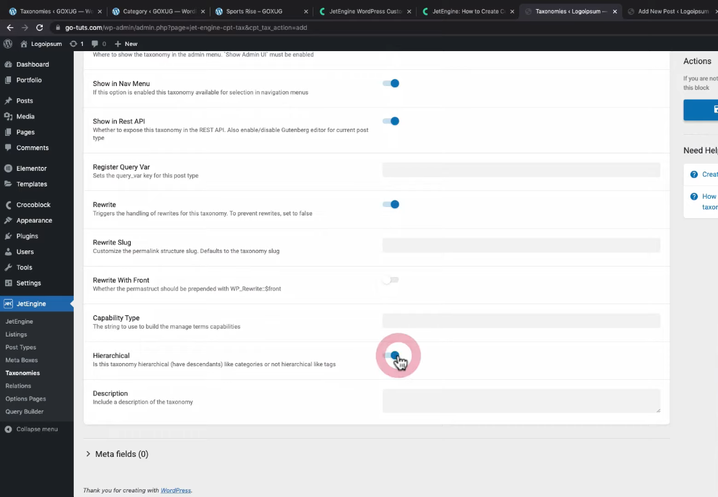Click the browser address bar URL
The width and height of the screenshot is (718, 497).
186,27
